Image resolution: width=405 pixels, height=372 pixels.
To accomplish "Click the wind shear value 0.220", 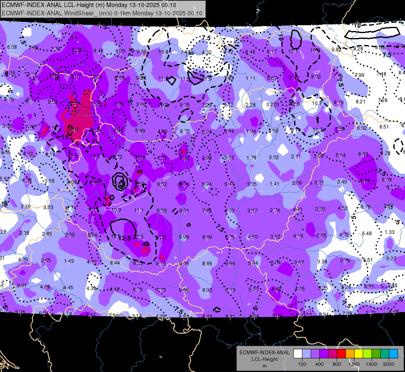I will click(x=273, y=105).
